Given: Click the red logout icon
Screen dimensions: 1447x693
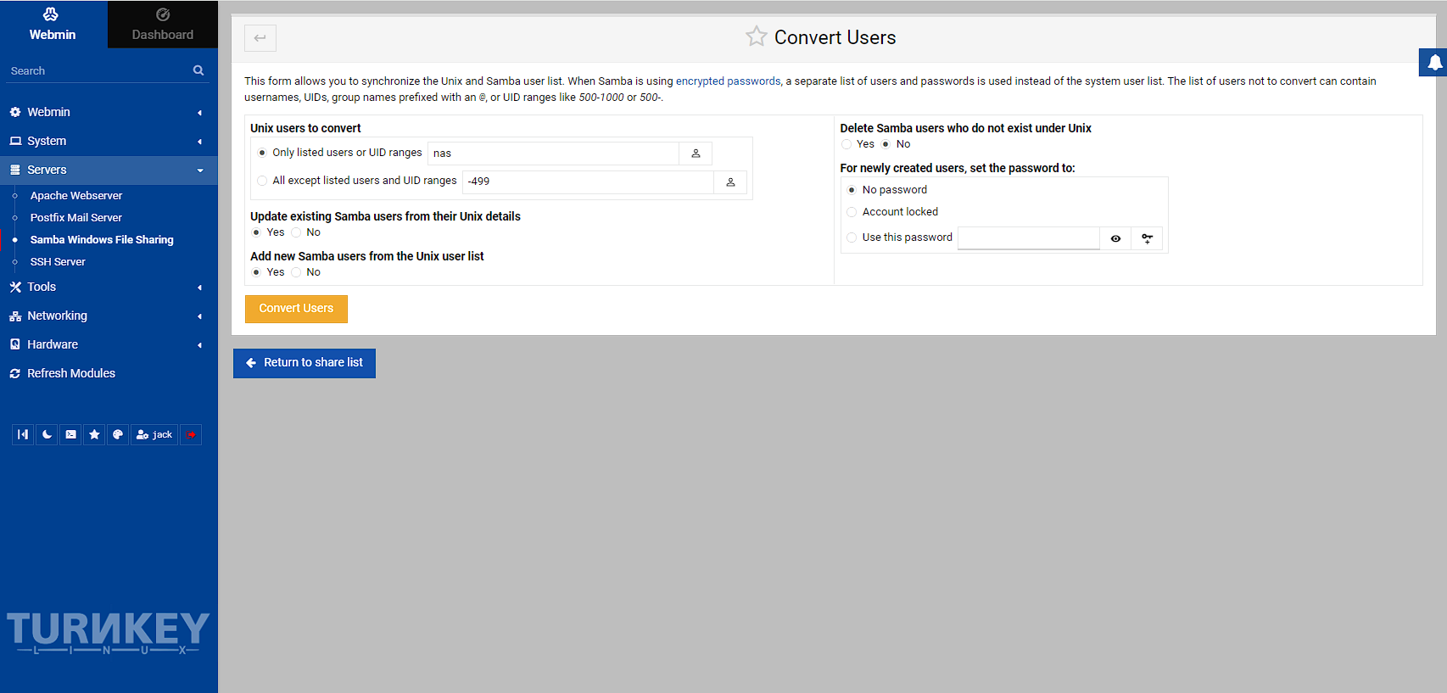Looking at the screenshot, I should [x=191, y=434].
